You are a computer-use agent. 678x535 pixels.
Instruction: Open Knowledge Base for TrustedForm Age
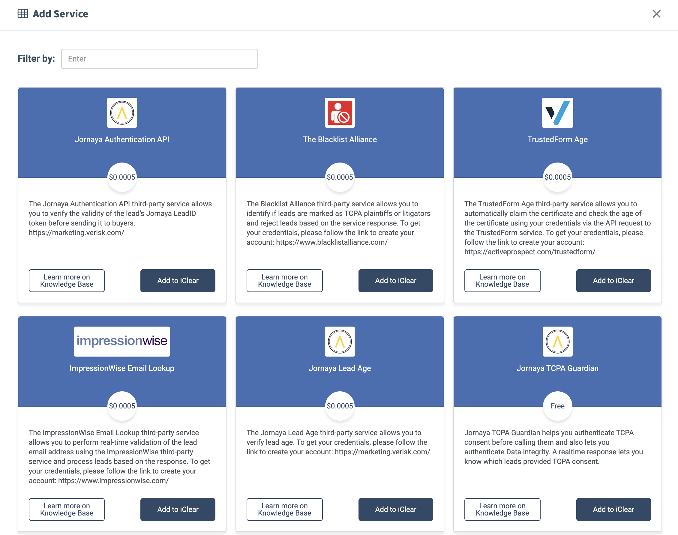502,281
